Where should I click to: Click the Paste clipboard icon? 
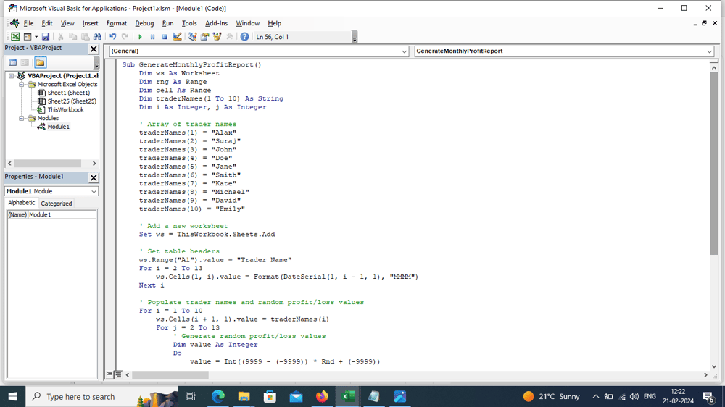(85, 36)
